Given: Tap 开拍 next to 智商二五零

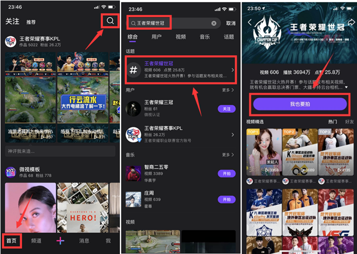Looking at the screenshot, I should [226, 174].
